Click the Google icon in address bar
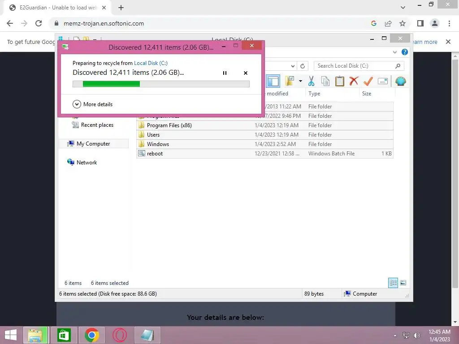Viewport: 459px width, 344px height. click(373, 23)
